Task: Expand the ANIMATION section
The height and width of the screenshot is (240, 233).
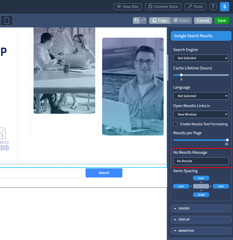Action: tap(201, 231)
